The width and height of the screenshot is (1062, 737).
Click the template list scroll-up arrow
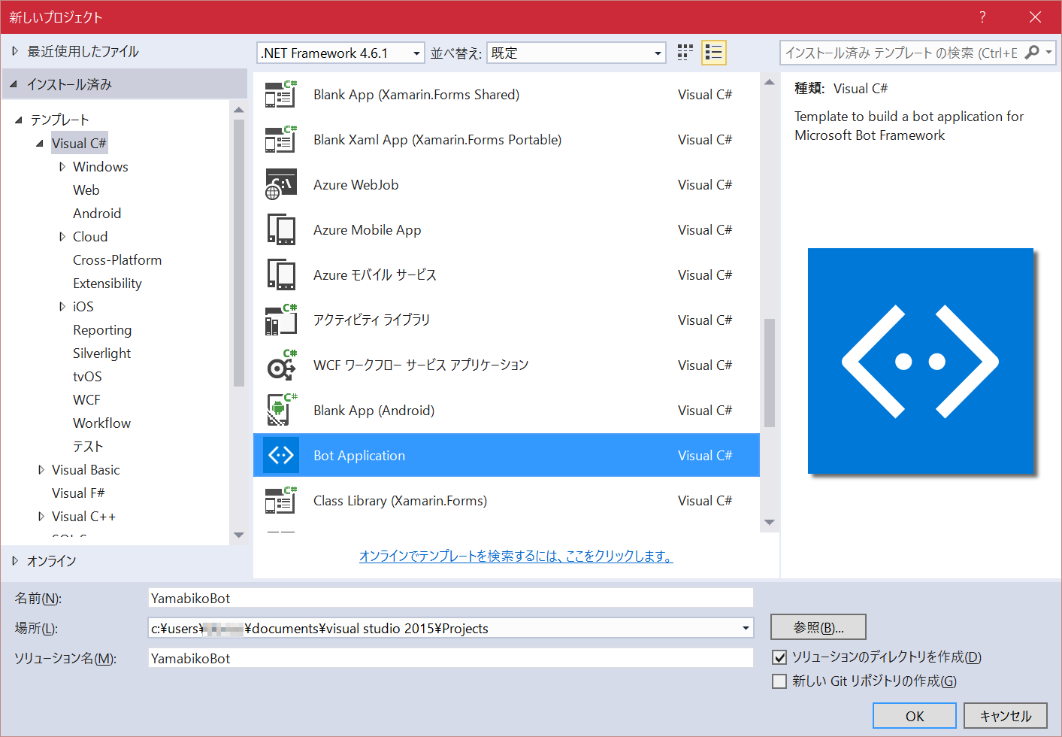[769, 82]
